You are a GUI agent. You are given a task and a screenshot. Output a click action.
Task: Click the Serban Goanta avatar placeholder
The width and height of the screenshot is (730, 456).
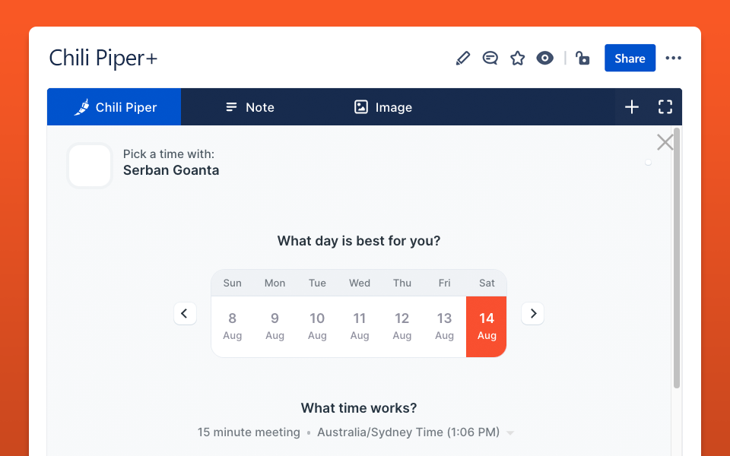(x=90, y=166)
